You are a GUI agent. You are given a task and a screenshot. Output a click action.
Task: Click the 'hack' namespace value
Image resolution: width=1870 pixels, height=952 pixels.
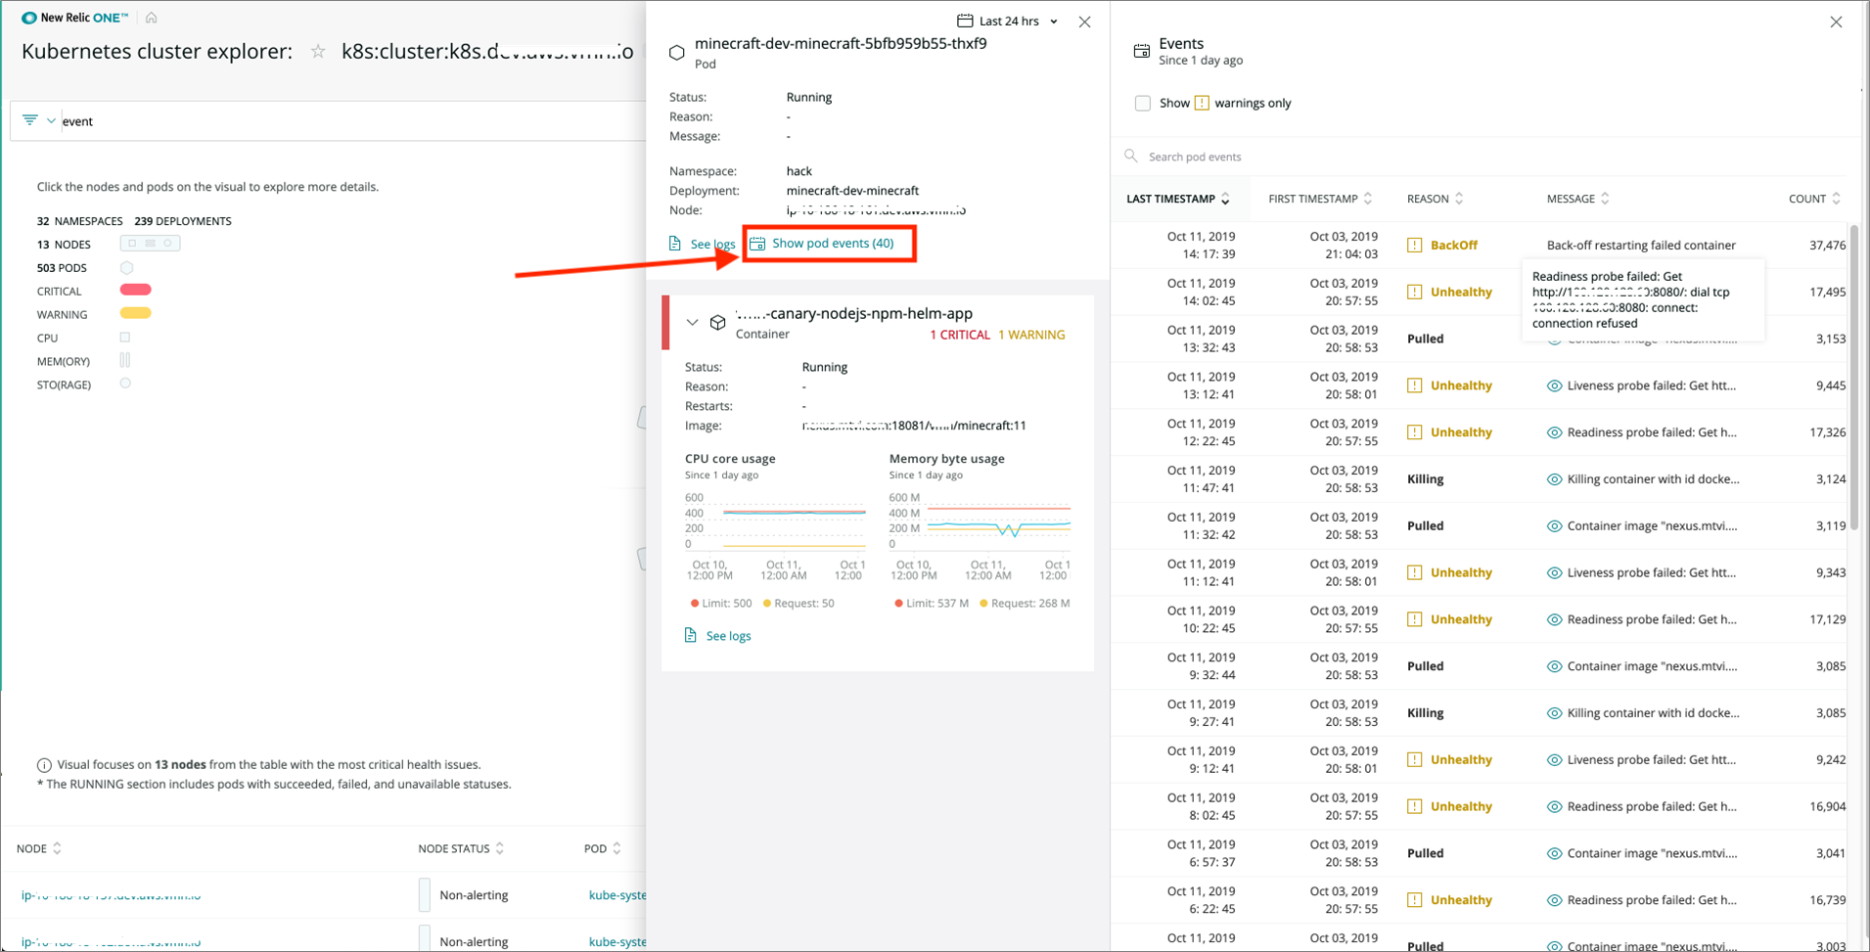pos(798,171)
